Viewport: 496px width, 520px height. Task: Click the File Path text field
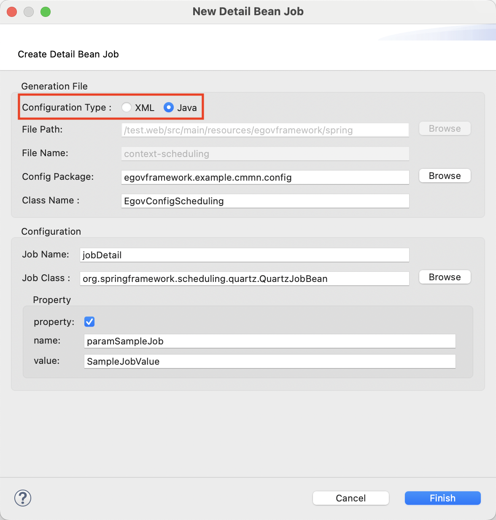point(265,130)
